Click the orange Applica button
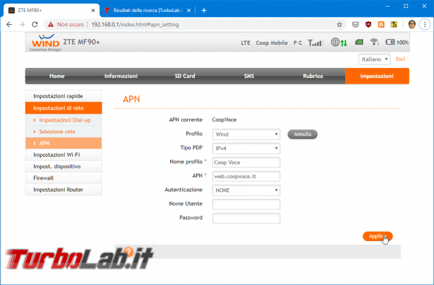 pos(377,236)
